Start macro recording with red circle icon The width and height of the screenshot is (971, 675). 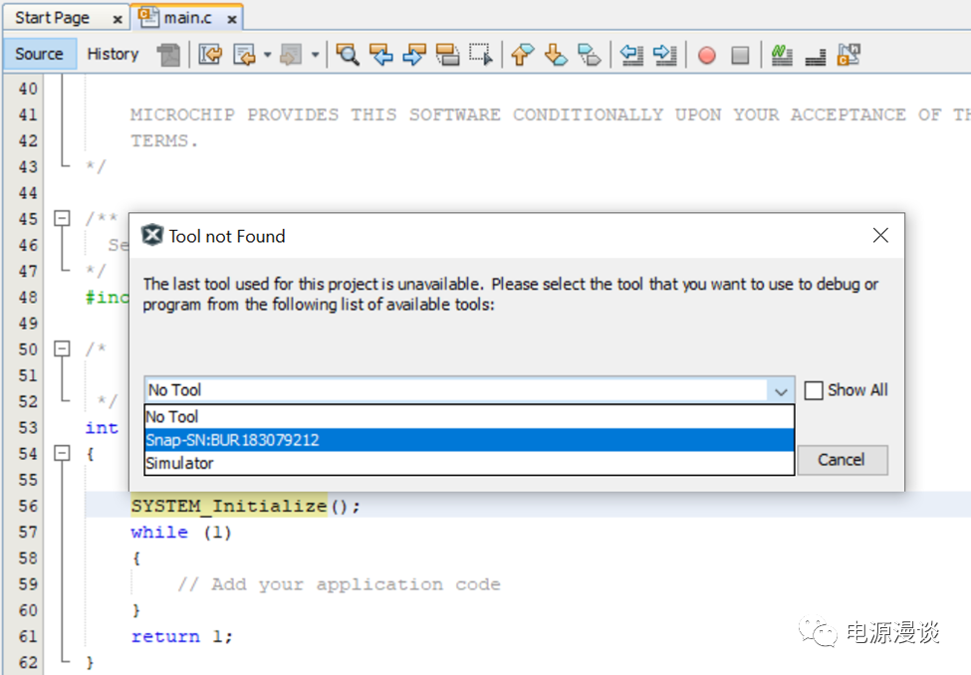point(706,56)
